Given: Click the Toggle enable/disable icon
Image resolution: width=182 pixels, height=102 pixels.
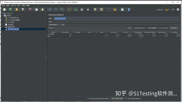Looking at the screenshot, I should [62, 10].
